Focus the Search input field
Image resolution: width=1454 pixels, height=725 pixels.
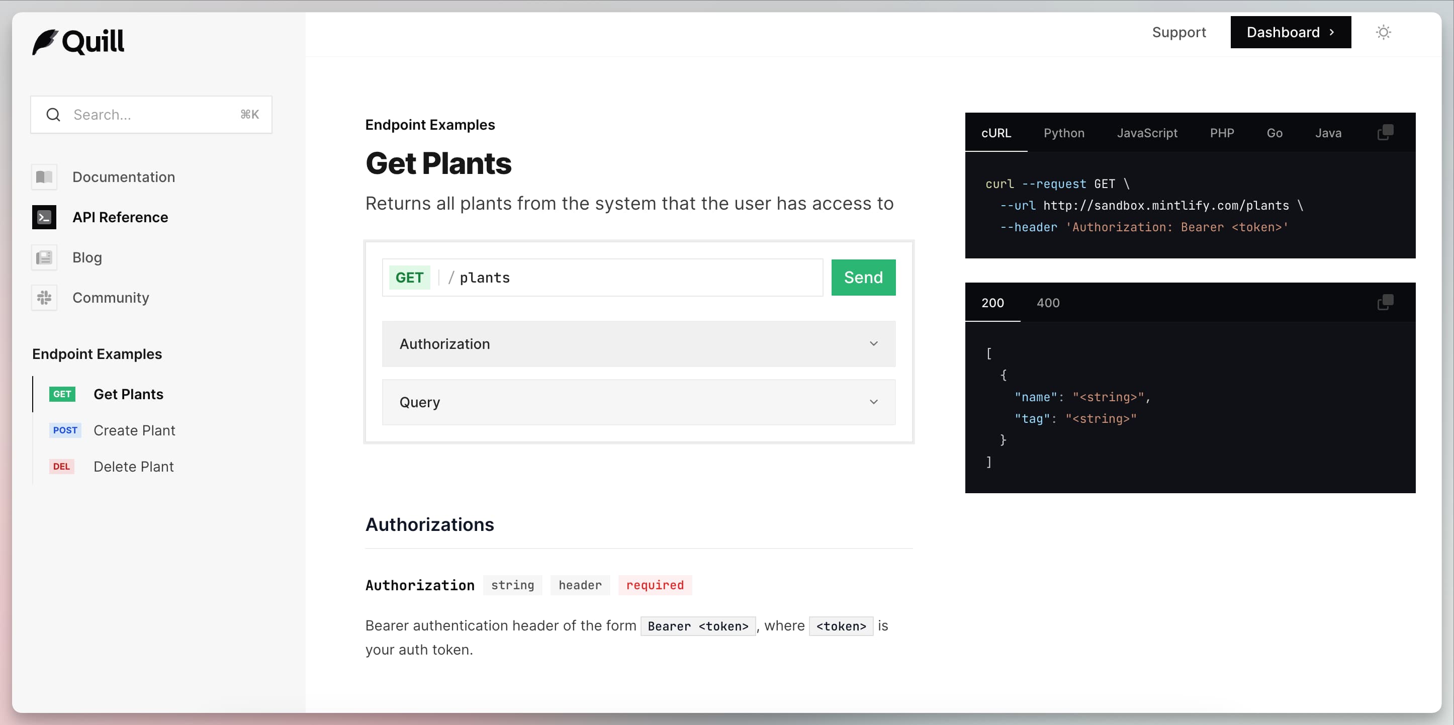(x=152, y=115)
